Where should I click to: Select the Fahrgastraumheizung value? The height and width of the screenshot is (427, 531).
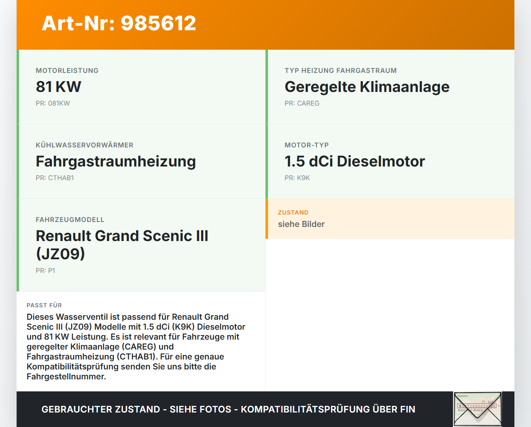click(116, 162)
